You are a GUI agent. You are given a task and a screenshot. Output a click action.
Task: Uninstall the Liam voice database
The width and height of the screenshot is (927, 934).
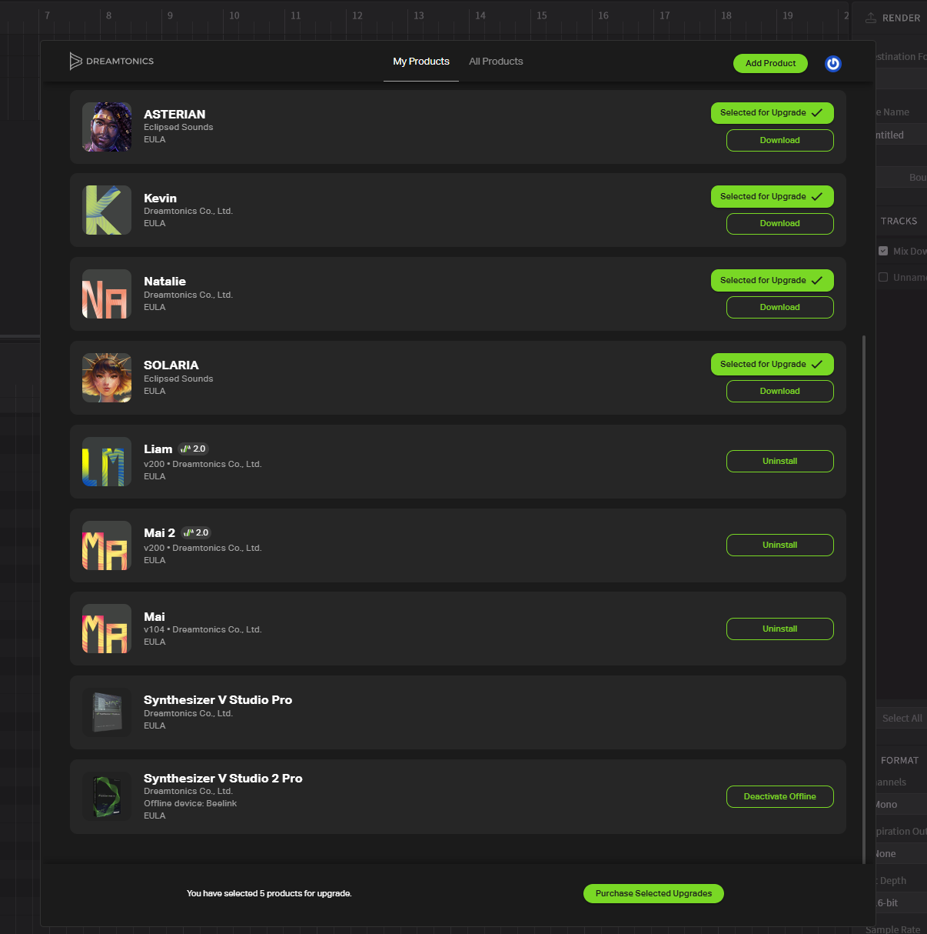[x=780, y=462]
